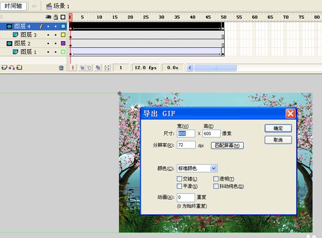Toggle lock dot of 图层 2
Screen dimensions: 322x238
55,44
